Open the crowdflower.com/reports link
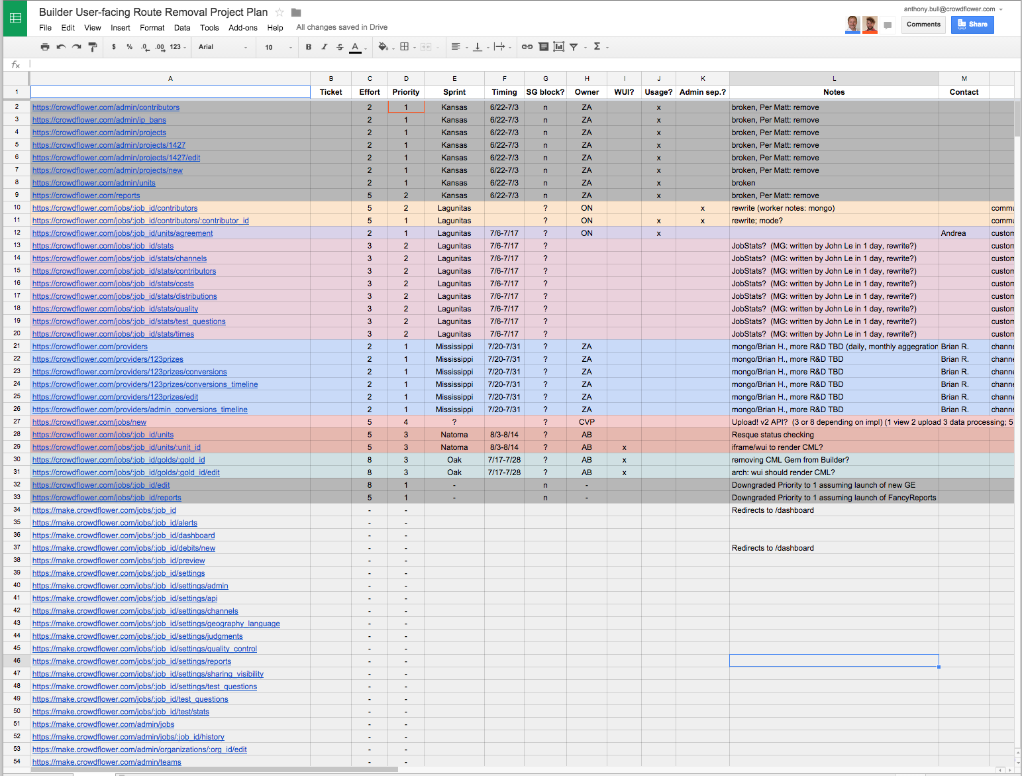Image resolution: width=1022 pixels, height=776 pixels. coord(86,195)
